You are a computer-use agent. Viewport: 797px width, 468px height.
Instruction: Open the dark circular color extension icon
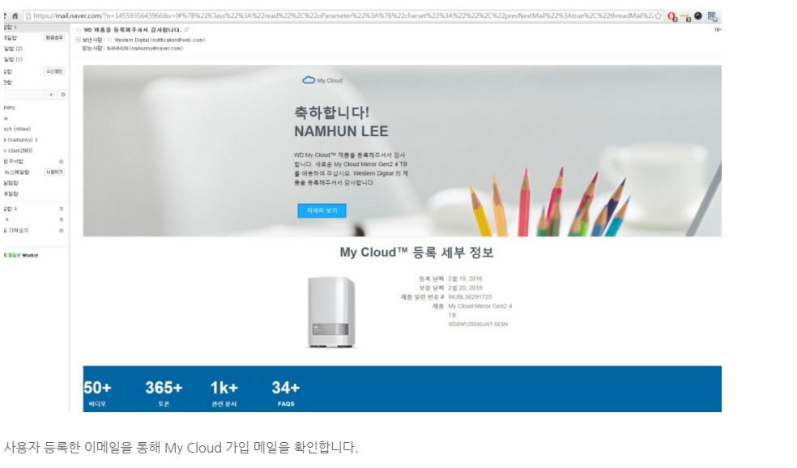coord(698,15)
